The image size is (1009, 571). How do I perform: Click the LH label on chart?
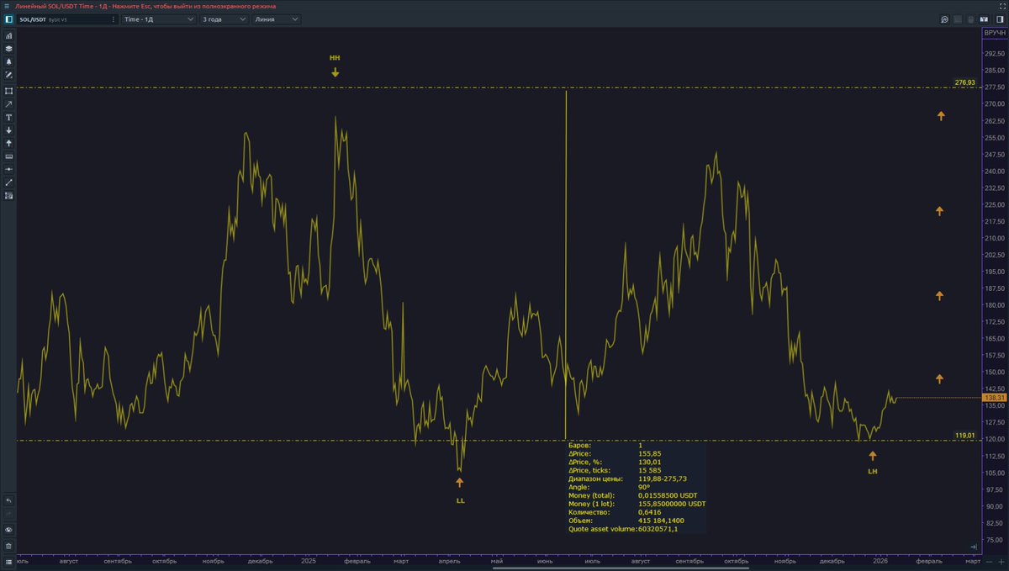coord(873,472)
